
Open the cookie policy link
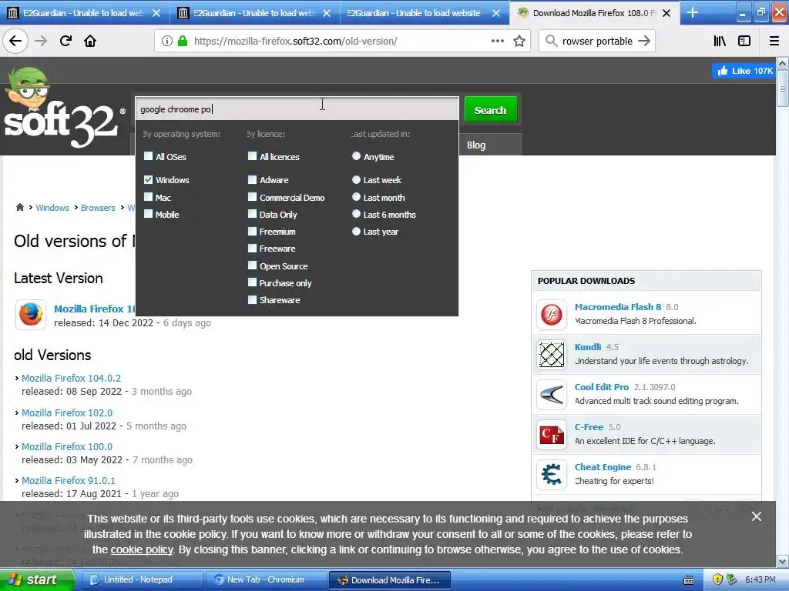click(142, 549)
